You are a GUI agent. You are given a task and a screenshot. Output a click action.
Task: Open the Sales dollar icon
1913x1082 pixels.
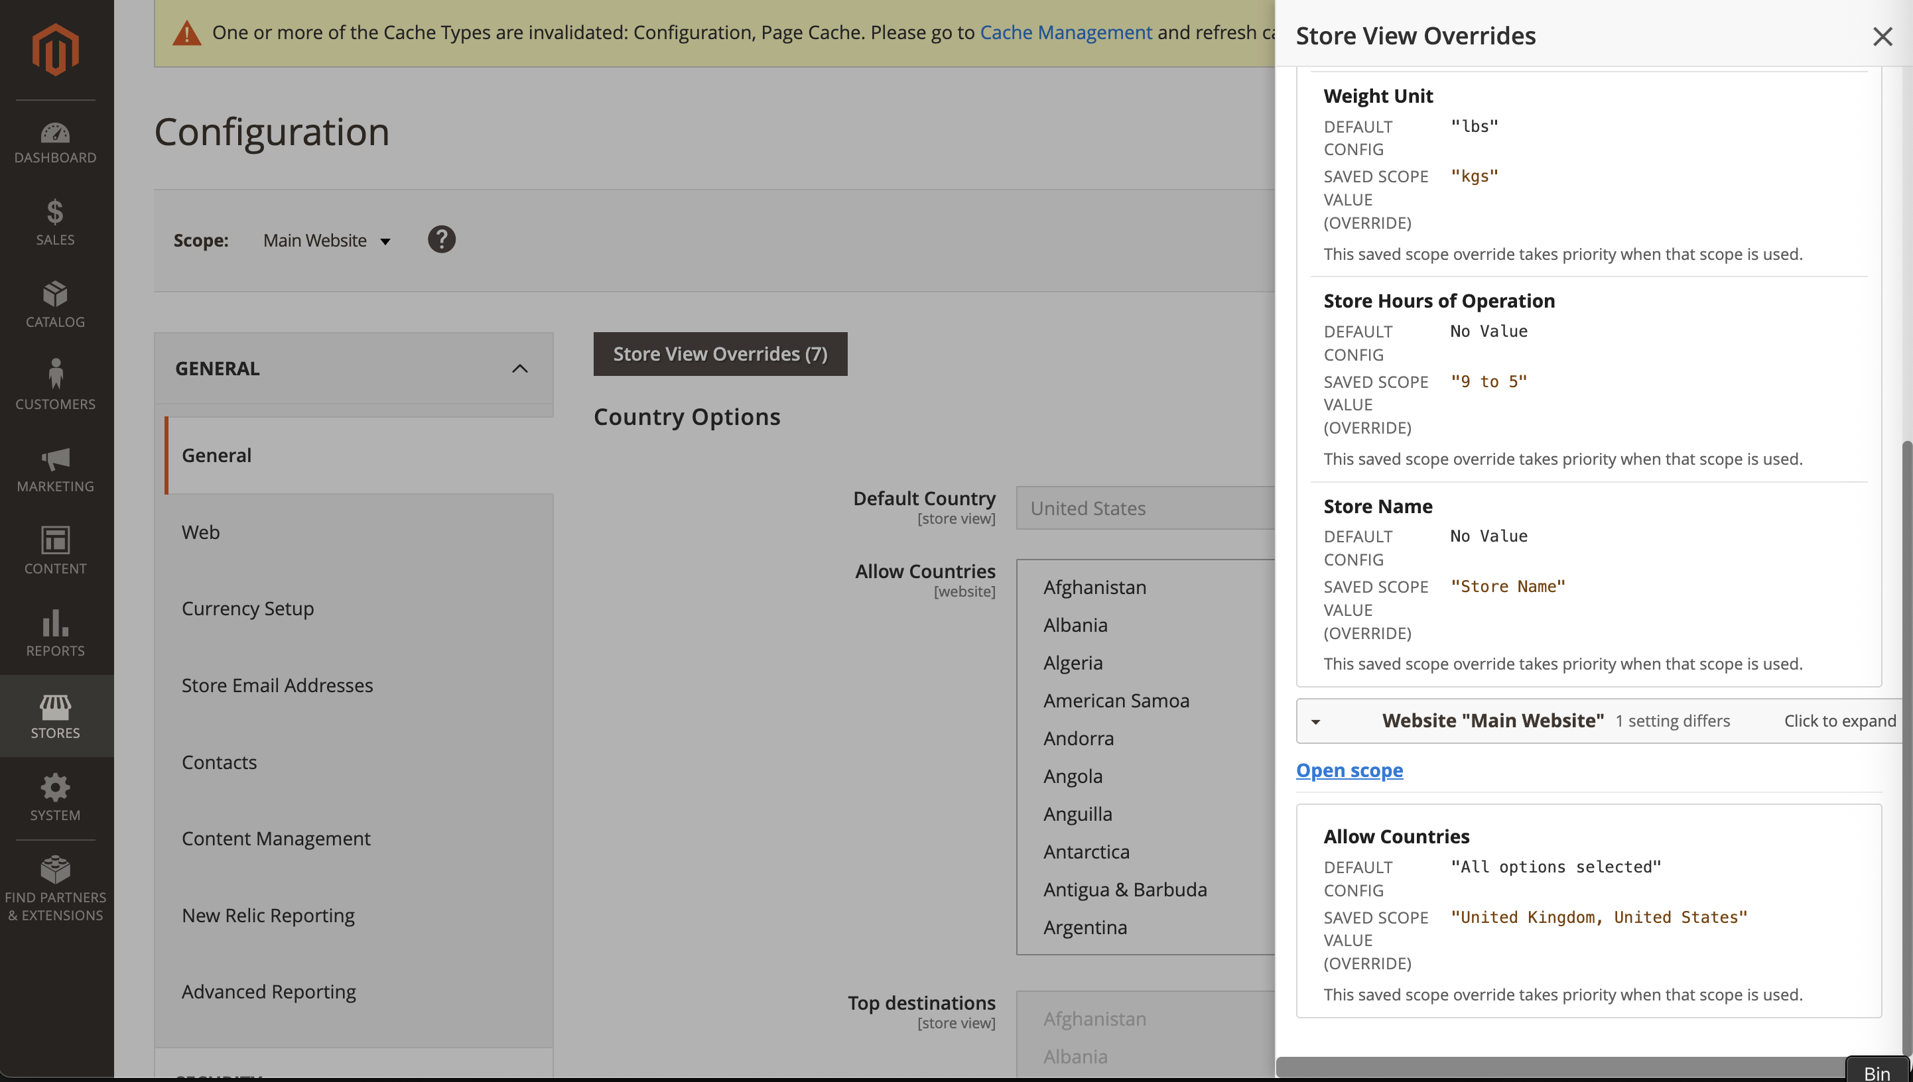tap(55, 211)
